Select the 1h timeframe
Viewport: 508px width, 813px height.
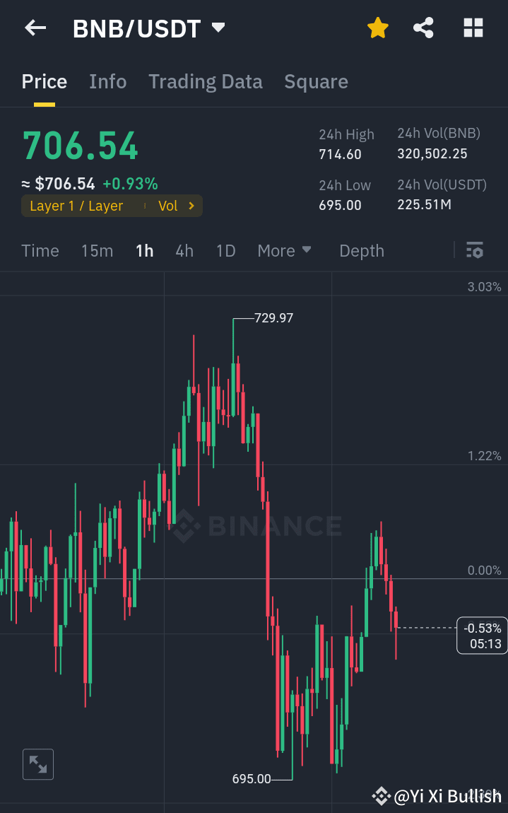tap(144, 250)
